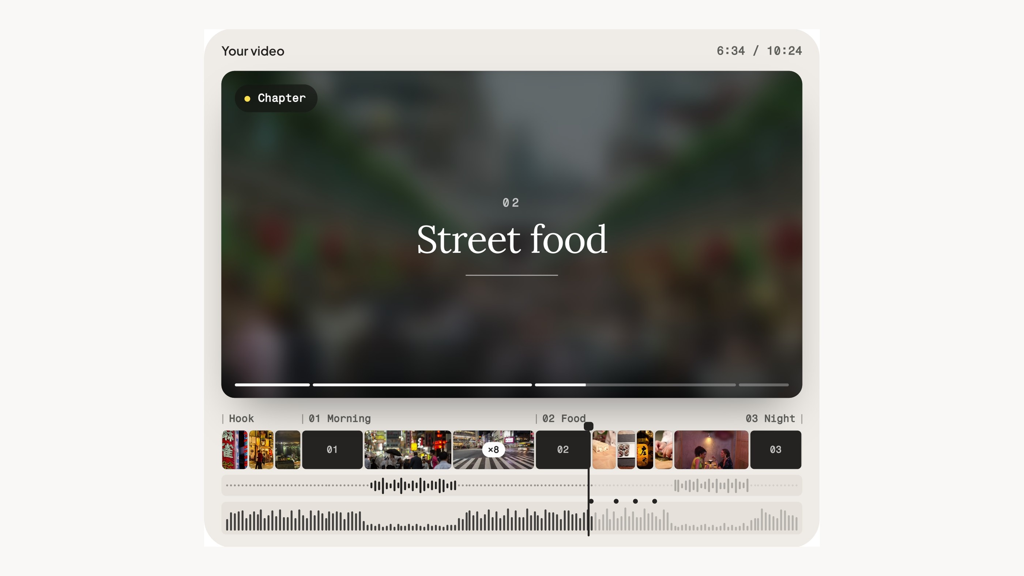Select the 01 Morning chapter label
This screenshot has width=1024, height=576.
339,418
